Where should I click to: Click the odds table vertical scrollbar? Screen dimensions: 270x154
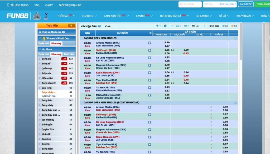241,42
